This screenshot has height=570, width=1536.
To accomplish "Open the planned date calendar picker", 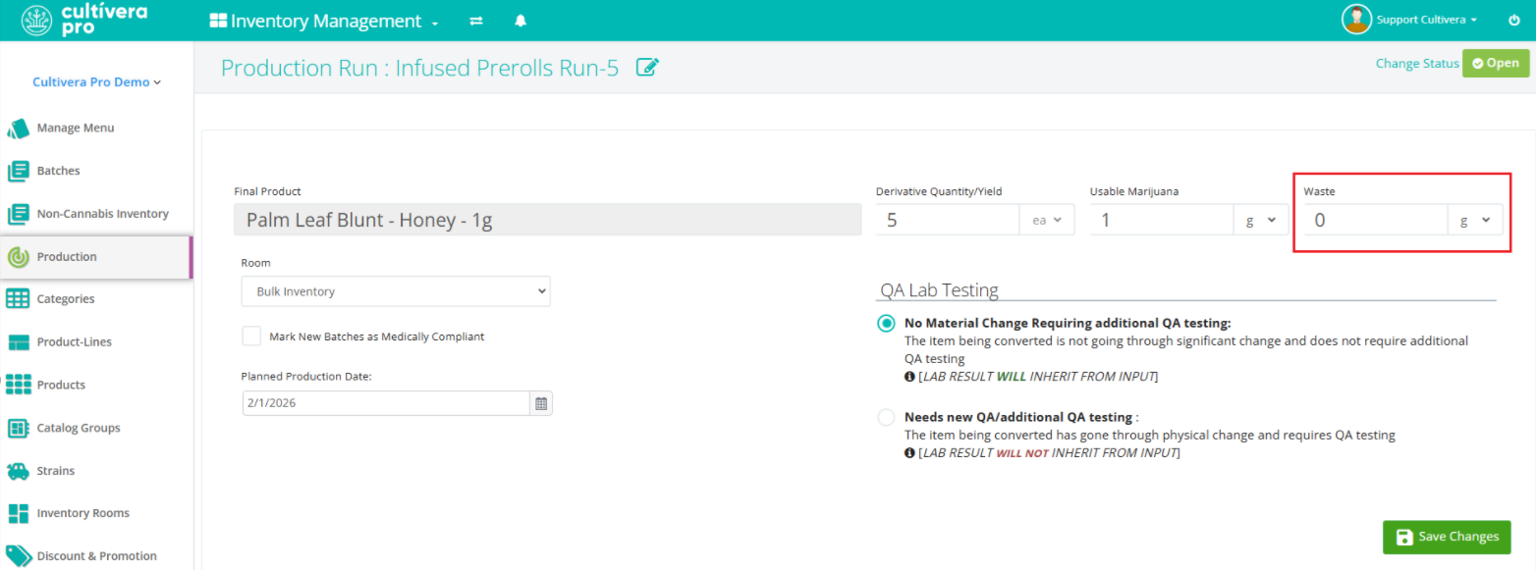I will point(541,403).
